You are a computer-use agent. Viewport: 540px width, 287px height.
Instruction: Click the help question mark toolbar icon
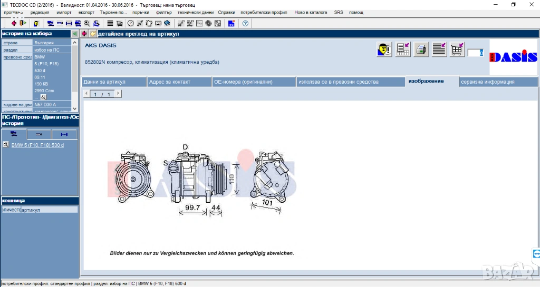245,23
